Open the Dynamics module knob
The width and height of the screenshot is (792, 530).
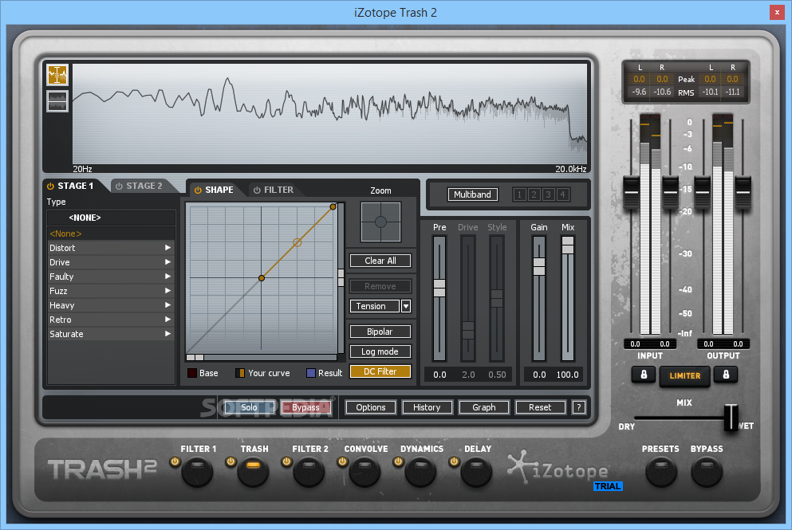tap(420, 473)
